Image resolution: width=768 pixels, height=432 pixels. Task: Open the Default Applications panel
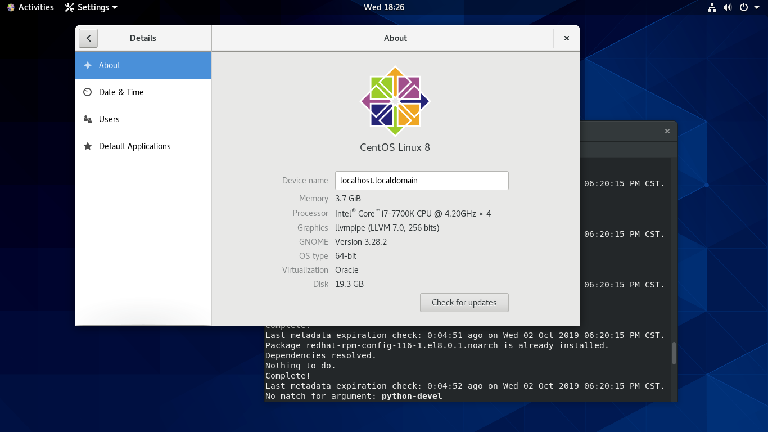coord(143,146)
